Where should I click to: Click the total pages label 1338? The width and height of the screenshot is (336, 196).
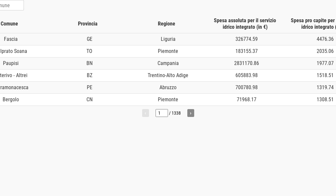click(176, 113)
